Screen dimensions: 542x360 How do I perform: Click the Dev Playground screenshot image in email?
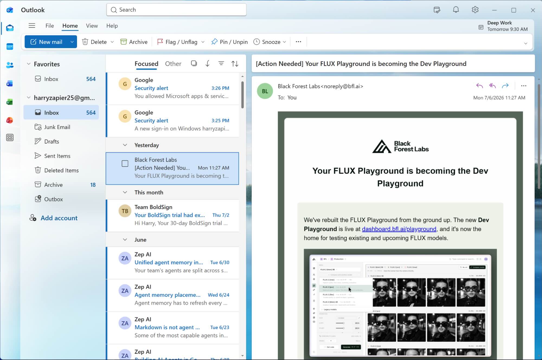400,304
